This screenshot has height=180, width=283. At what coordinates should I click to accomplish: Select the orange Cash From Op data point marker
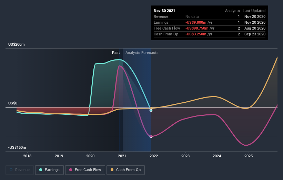point(151,108)
